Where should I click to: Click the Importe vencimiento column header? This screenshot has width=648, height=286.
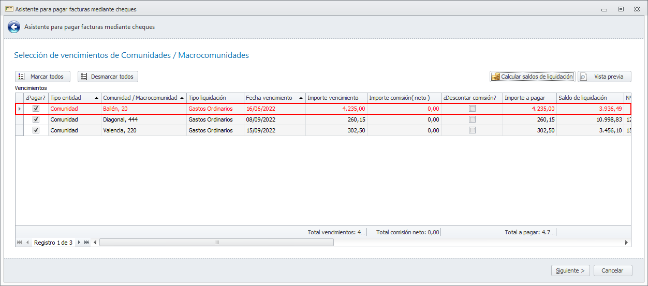336,98
